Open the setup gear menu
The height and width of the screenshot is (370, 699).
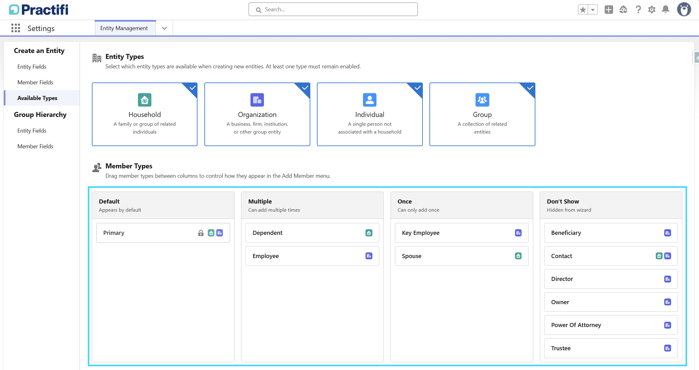click(x=652, y=10)
